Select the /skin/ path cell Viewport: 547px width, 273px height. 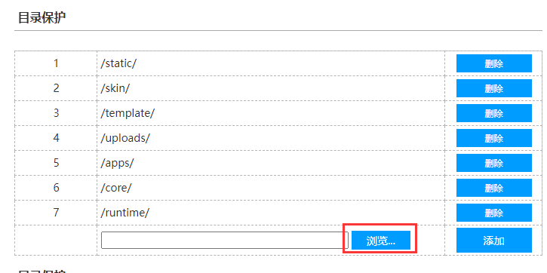coord(271,88)
